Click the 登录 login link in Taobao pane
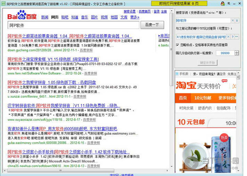 coord(223,74)
